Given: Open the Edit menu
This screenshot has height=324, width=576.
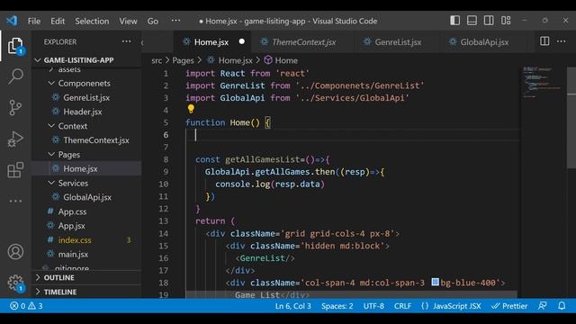Looking at the screenshot, I should point(58,21).
